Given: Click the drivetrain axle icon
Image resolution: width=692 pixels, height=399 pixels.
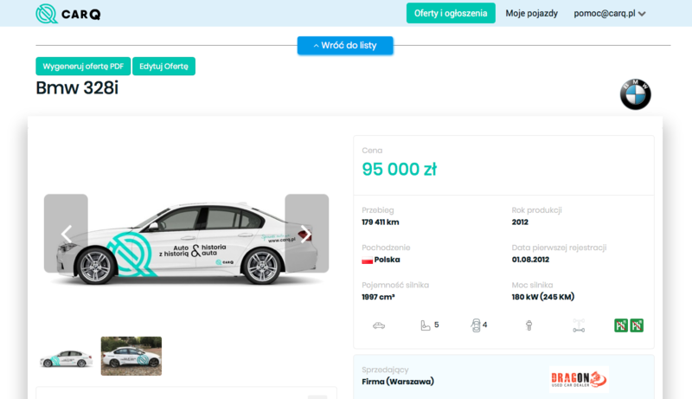Looking at the screenshot, I should [579, 325].
